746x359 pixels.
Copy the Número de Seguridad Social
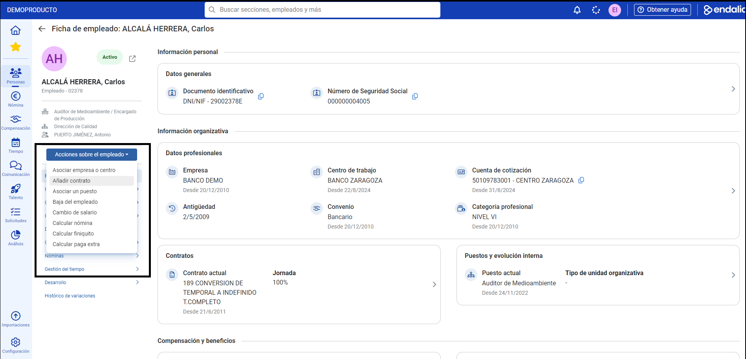point(415,96)
